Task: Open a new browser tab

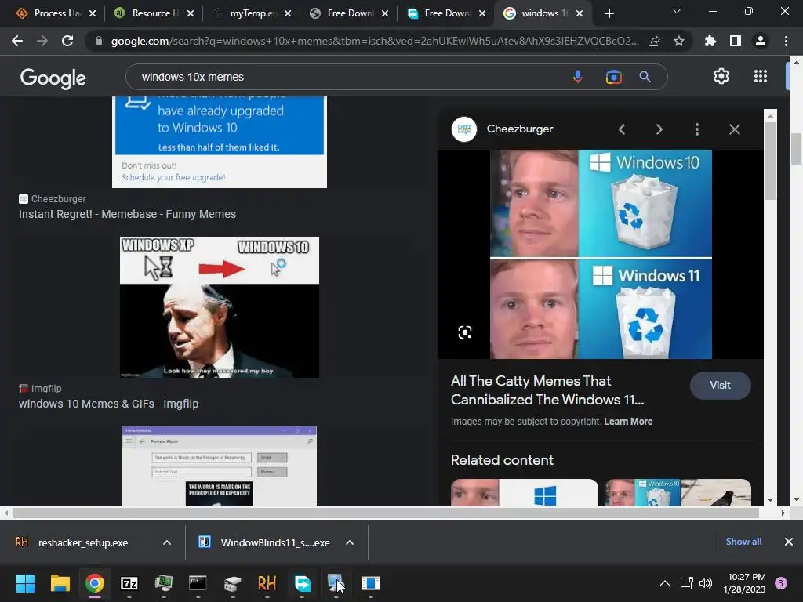Action: click(x=609, y=13)
